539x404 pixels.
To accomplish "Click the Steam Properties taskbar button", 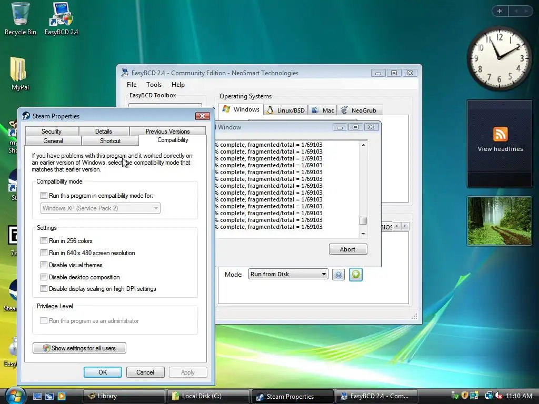I will point(292,396).
